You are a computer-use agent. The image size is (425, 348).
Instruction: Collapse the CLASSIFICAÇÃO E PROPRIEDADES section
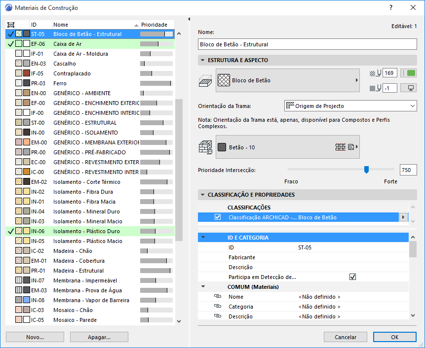(202, 195)
